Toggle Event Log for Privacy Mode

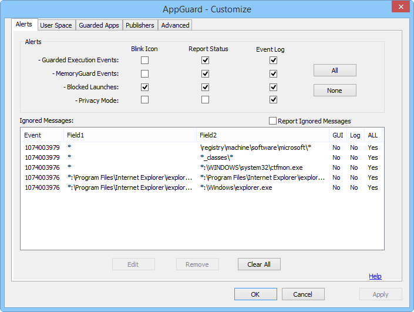[x=273, y=100]
